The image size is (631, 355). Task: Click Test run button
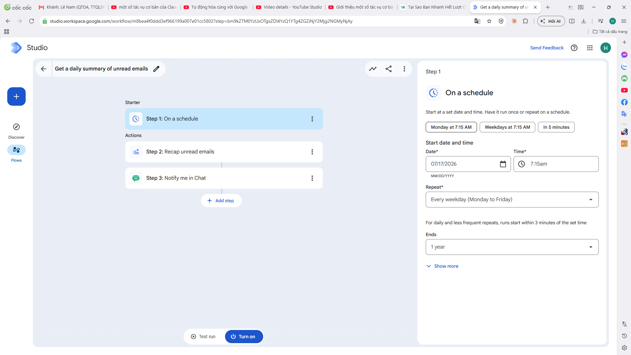tap(203, 337)
